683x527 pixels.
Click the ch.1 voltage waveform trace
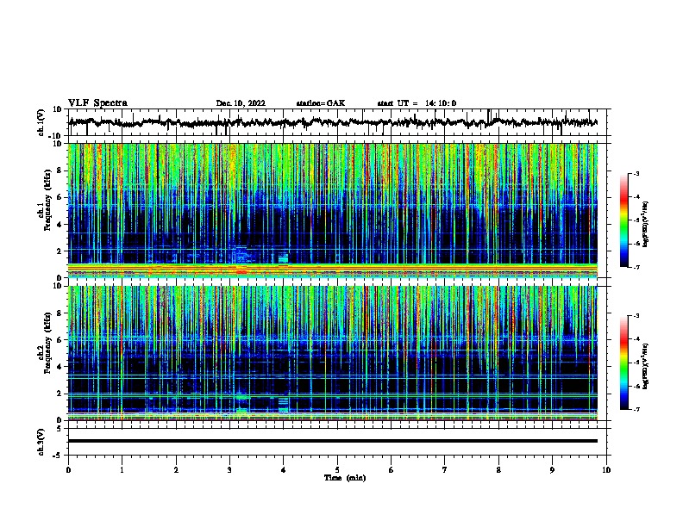coord(333,122)
